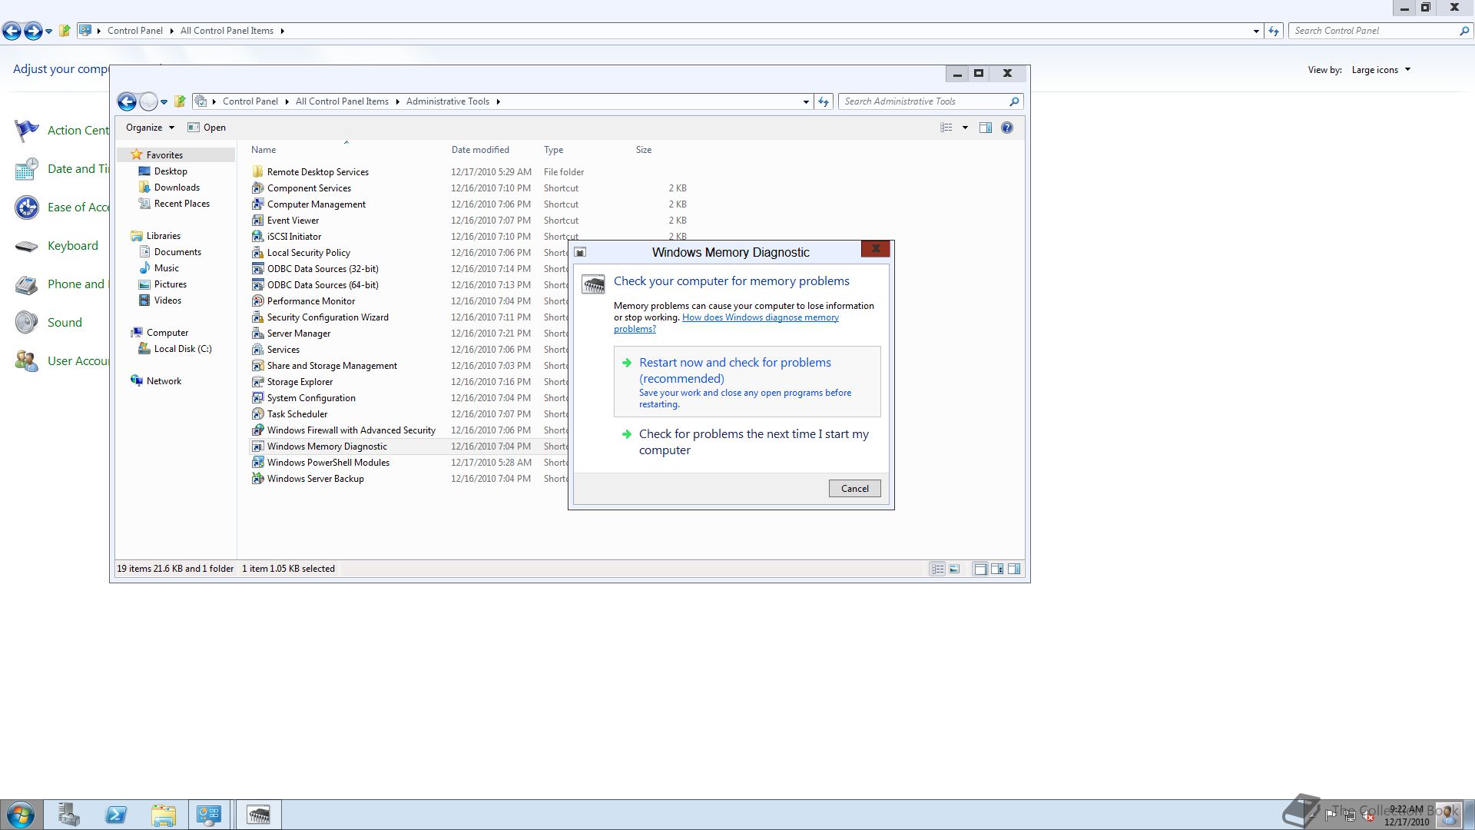Click Control Panel breadcrumb in Administrative Tools window
1475x830 pixels.
pos(250,101)
